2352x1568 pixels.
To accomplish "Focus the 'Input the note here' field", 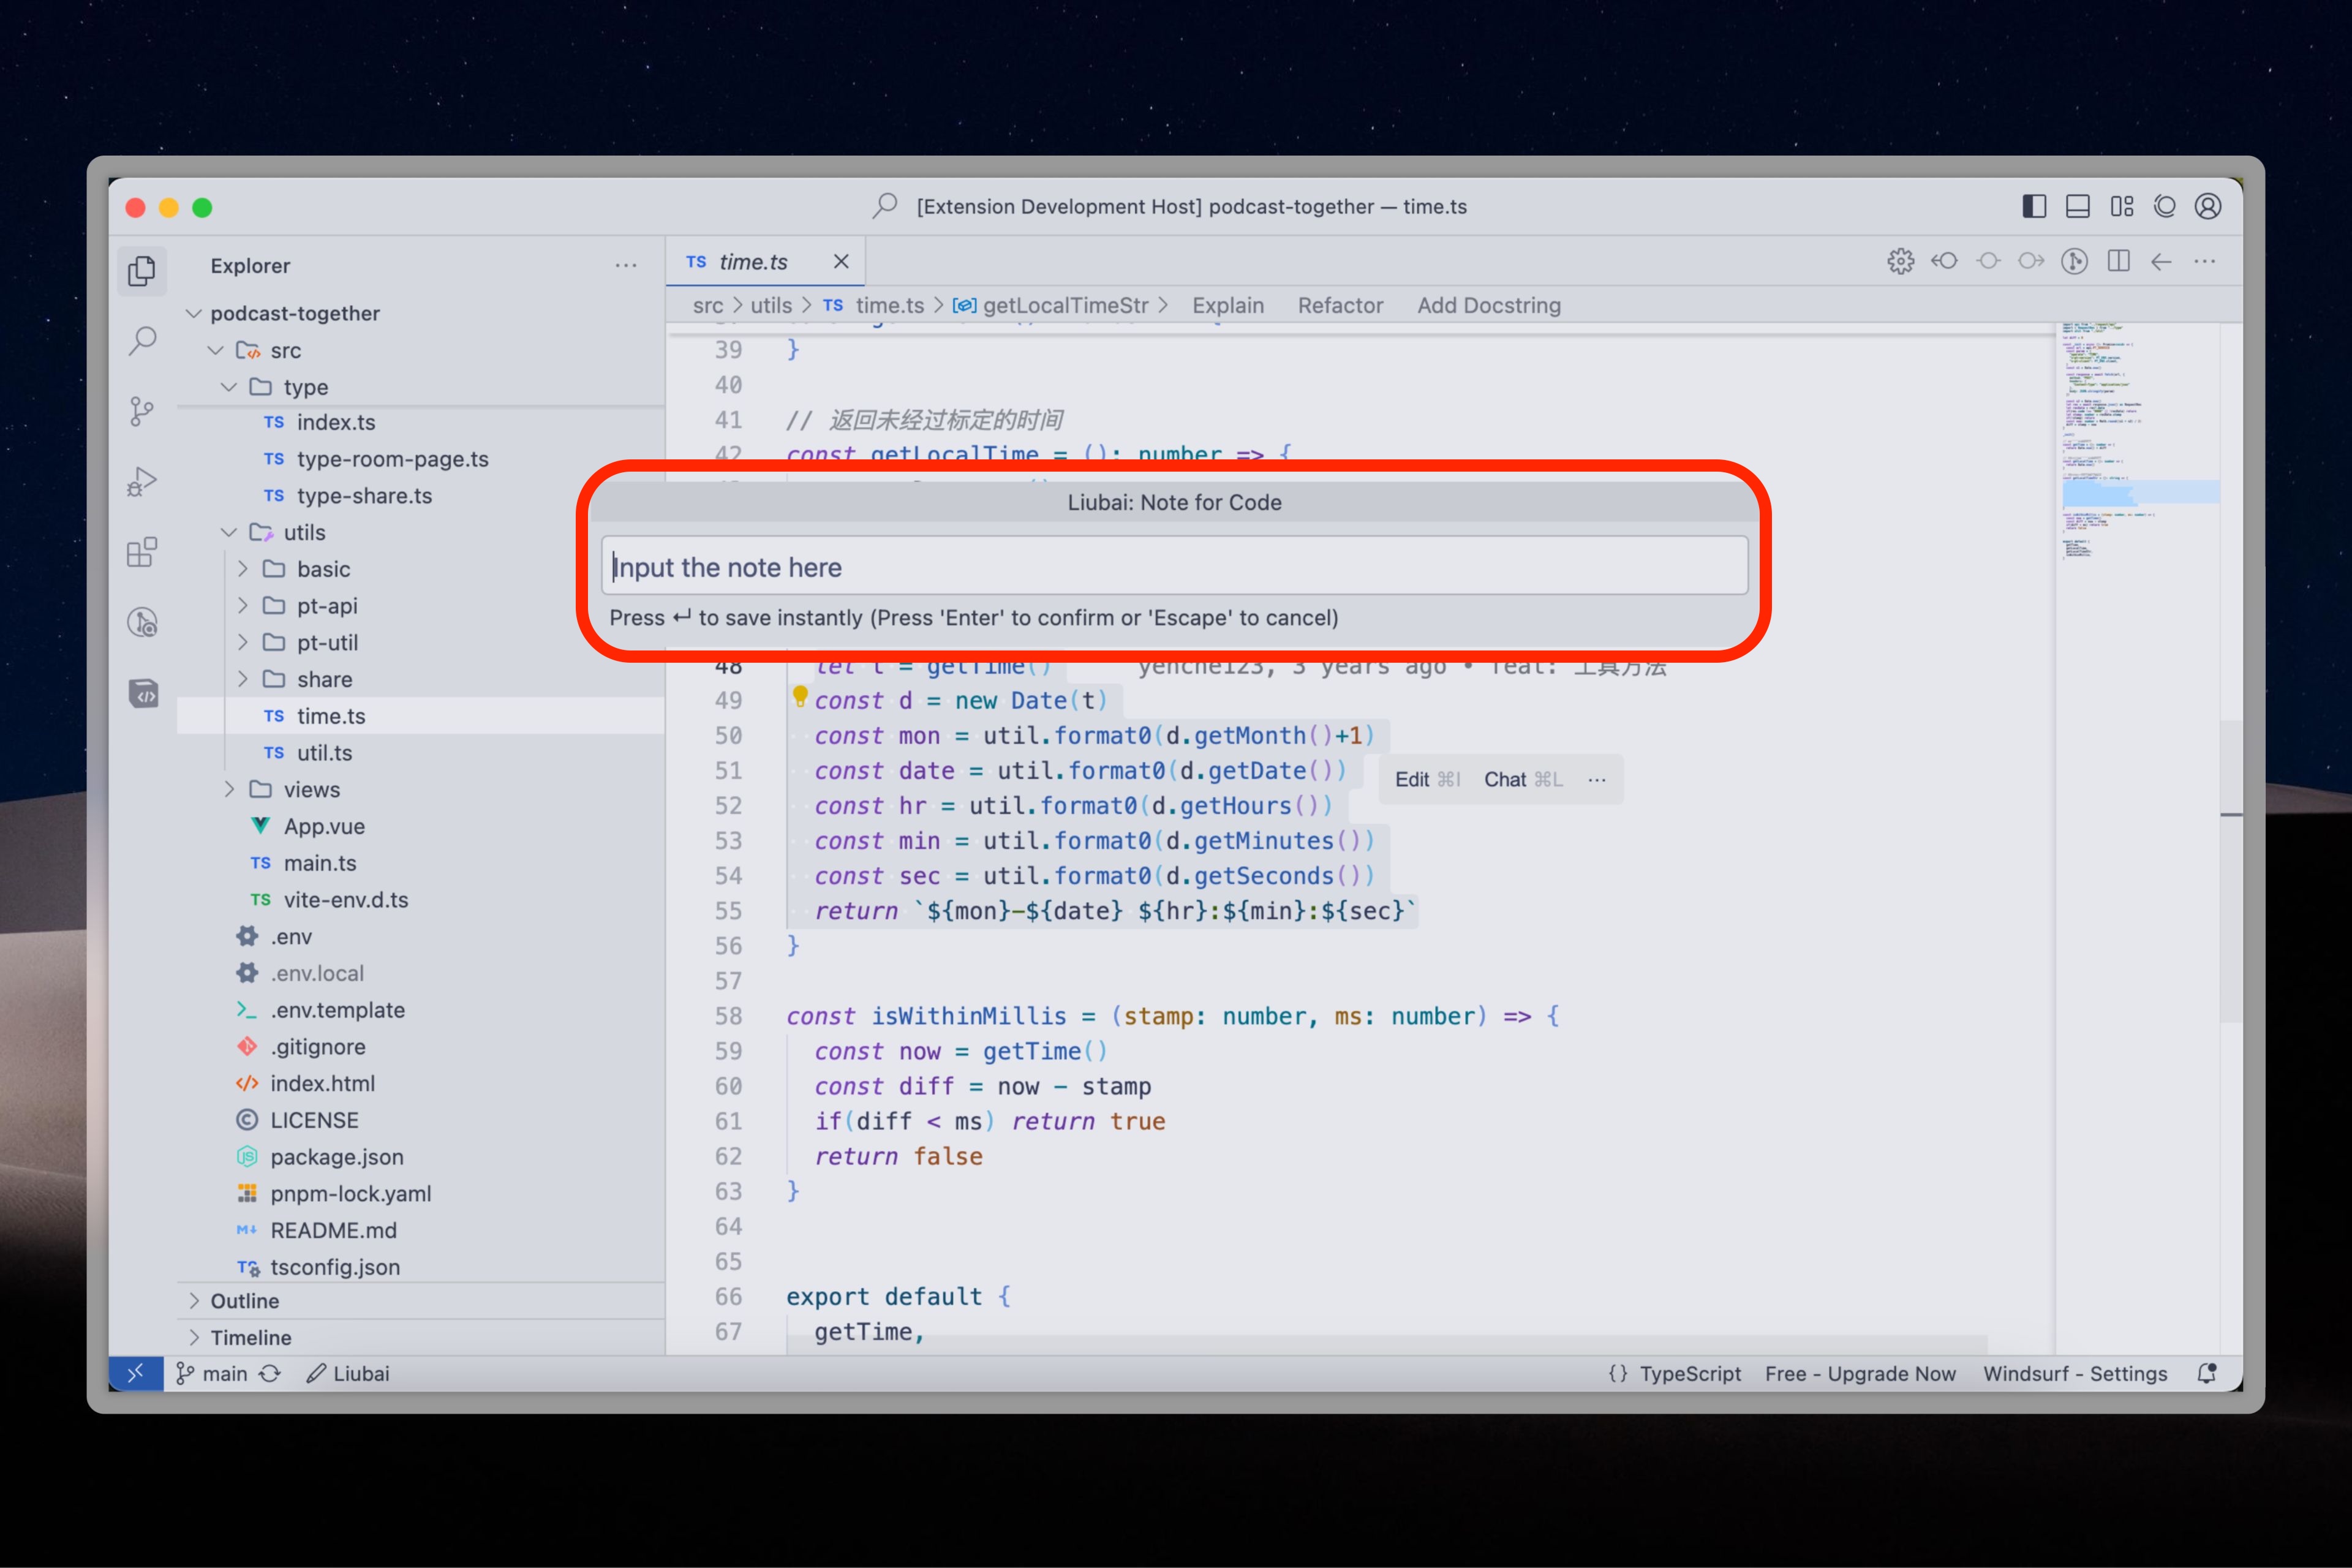I will tap(1174, 567).
